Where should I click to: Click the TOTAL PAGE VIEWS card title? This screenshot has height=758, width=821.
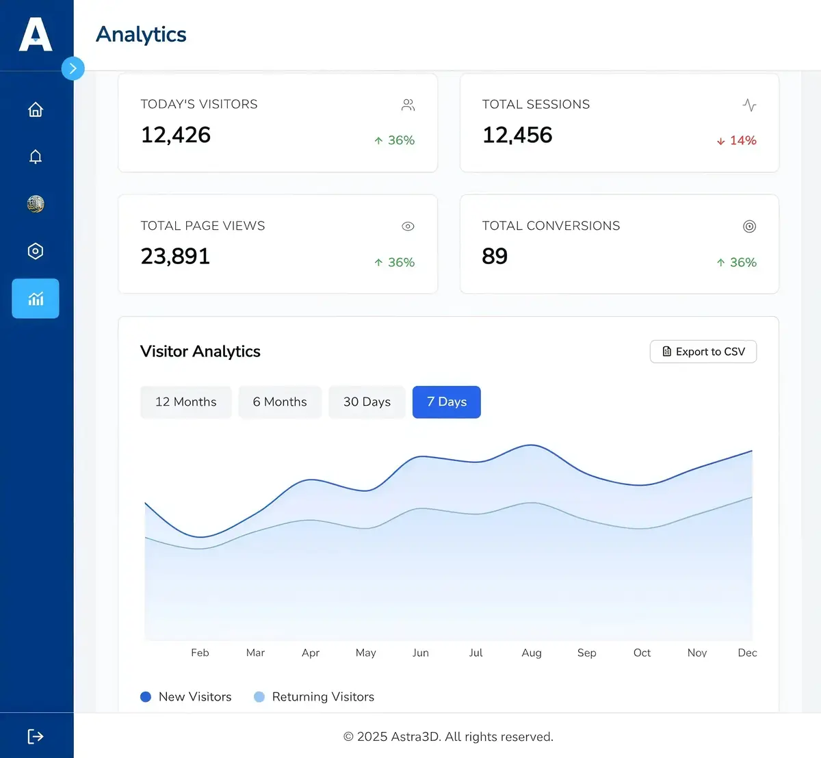pyautogui.click(x=203, y=226)
